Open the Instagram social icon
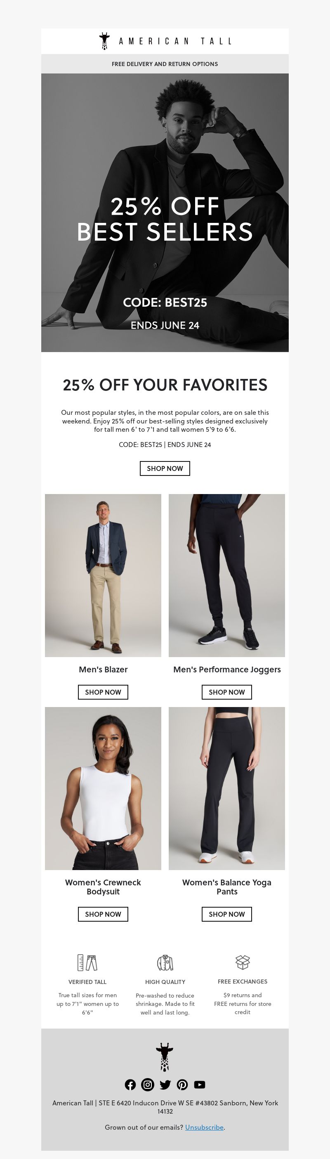Screen dimensions: 330x1159 pos(147,1085)
